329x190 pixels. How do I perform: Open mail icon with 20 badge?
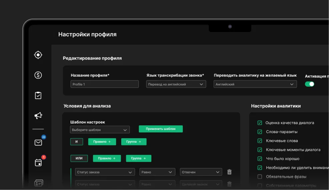38,143
